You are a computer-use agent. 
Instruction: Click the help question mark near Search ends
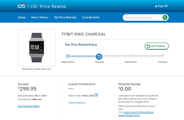pyautogui.click(x=96, y=95)
